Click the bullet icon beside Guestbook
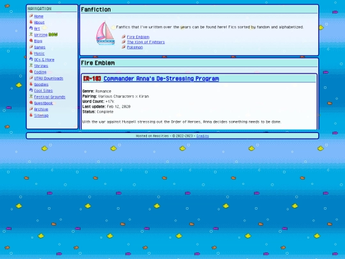Viewport: 345px width, 259px height. point(31,102)
